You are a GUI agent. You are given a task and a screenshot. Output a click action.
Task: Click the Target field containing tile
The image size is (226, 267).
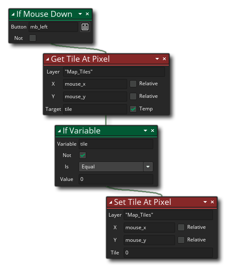(x=95, y=109)
